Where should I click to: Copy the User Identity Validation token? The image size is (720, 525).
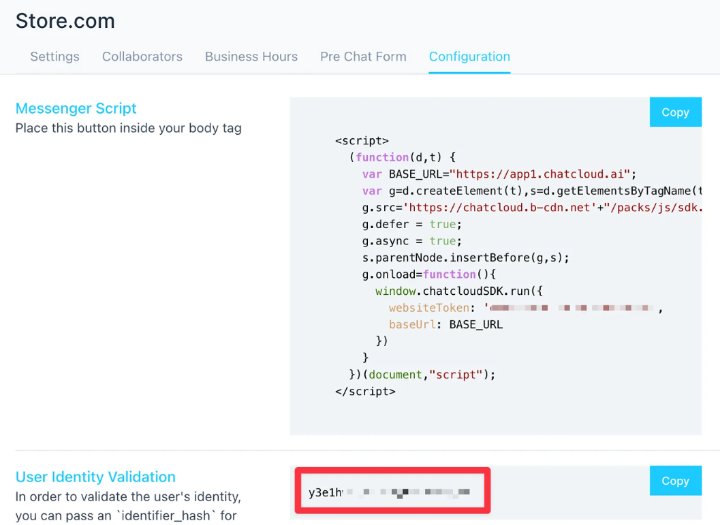tap(674, 481)
